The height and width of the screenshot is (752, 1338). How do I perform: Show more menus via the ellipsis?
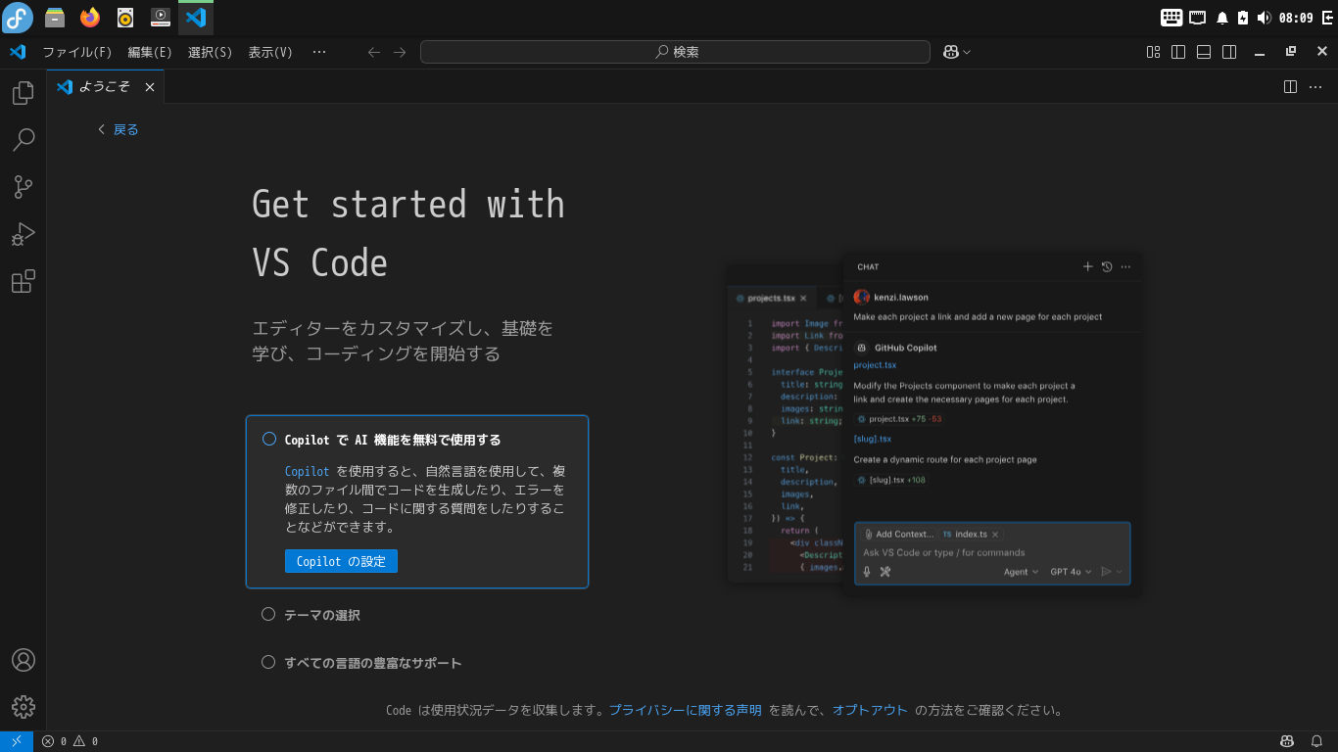tap(319, 52)
